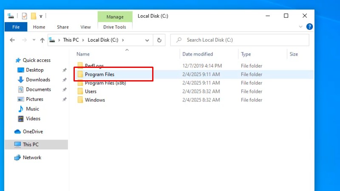Expand the Customize Quick Access Toolbar dropdown
Image resolution: width=340 pixels, height=191 pixels.
(x=41, y=16)
